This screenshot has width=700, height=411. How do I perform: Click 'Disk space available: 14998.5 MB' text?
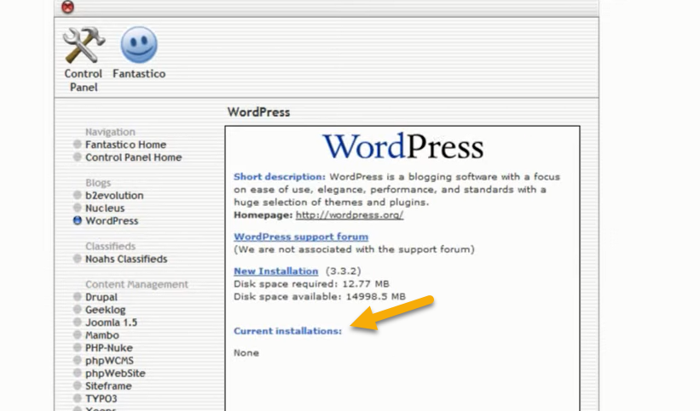[x=320, y=296]
